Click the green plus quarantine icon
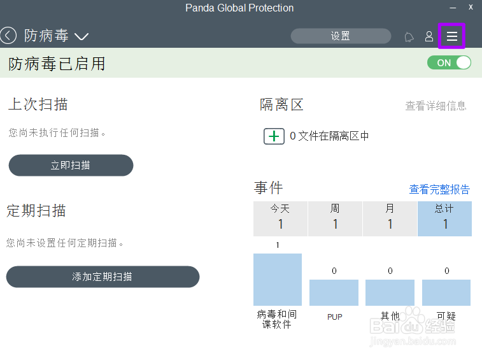Screen dimensions: 482x358 point(274,136)
